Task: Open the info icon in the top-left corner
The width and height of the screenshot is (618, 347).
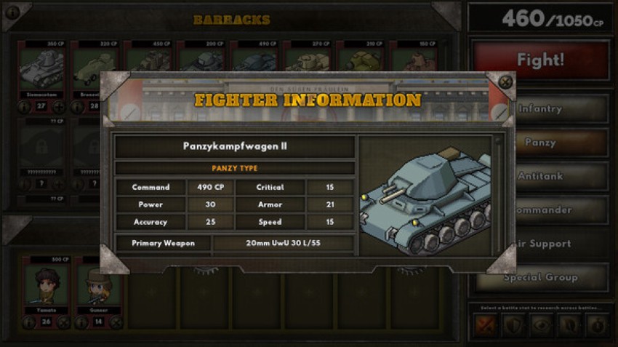Action: click(x=12, y=12)
